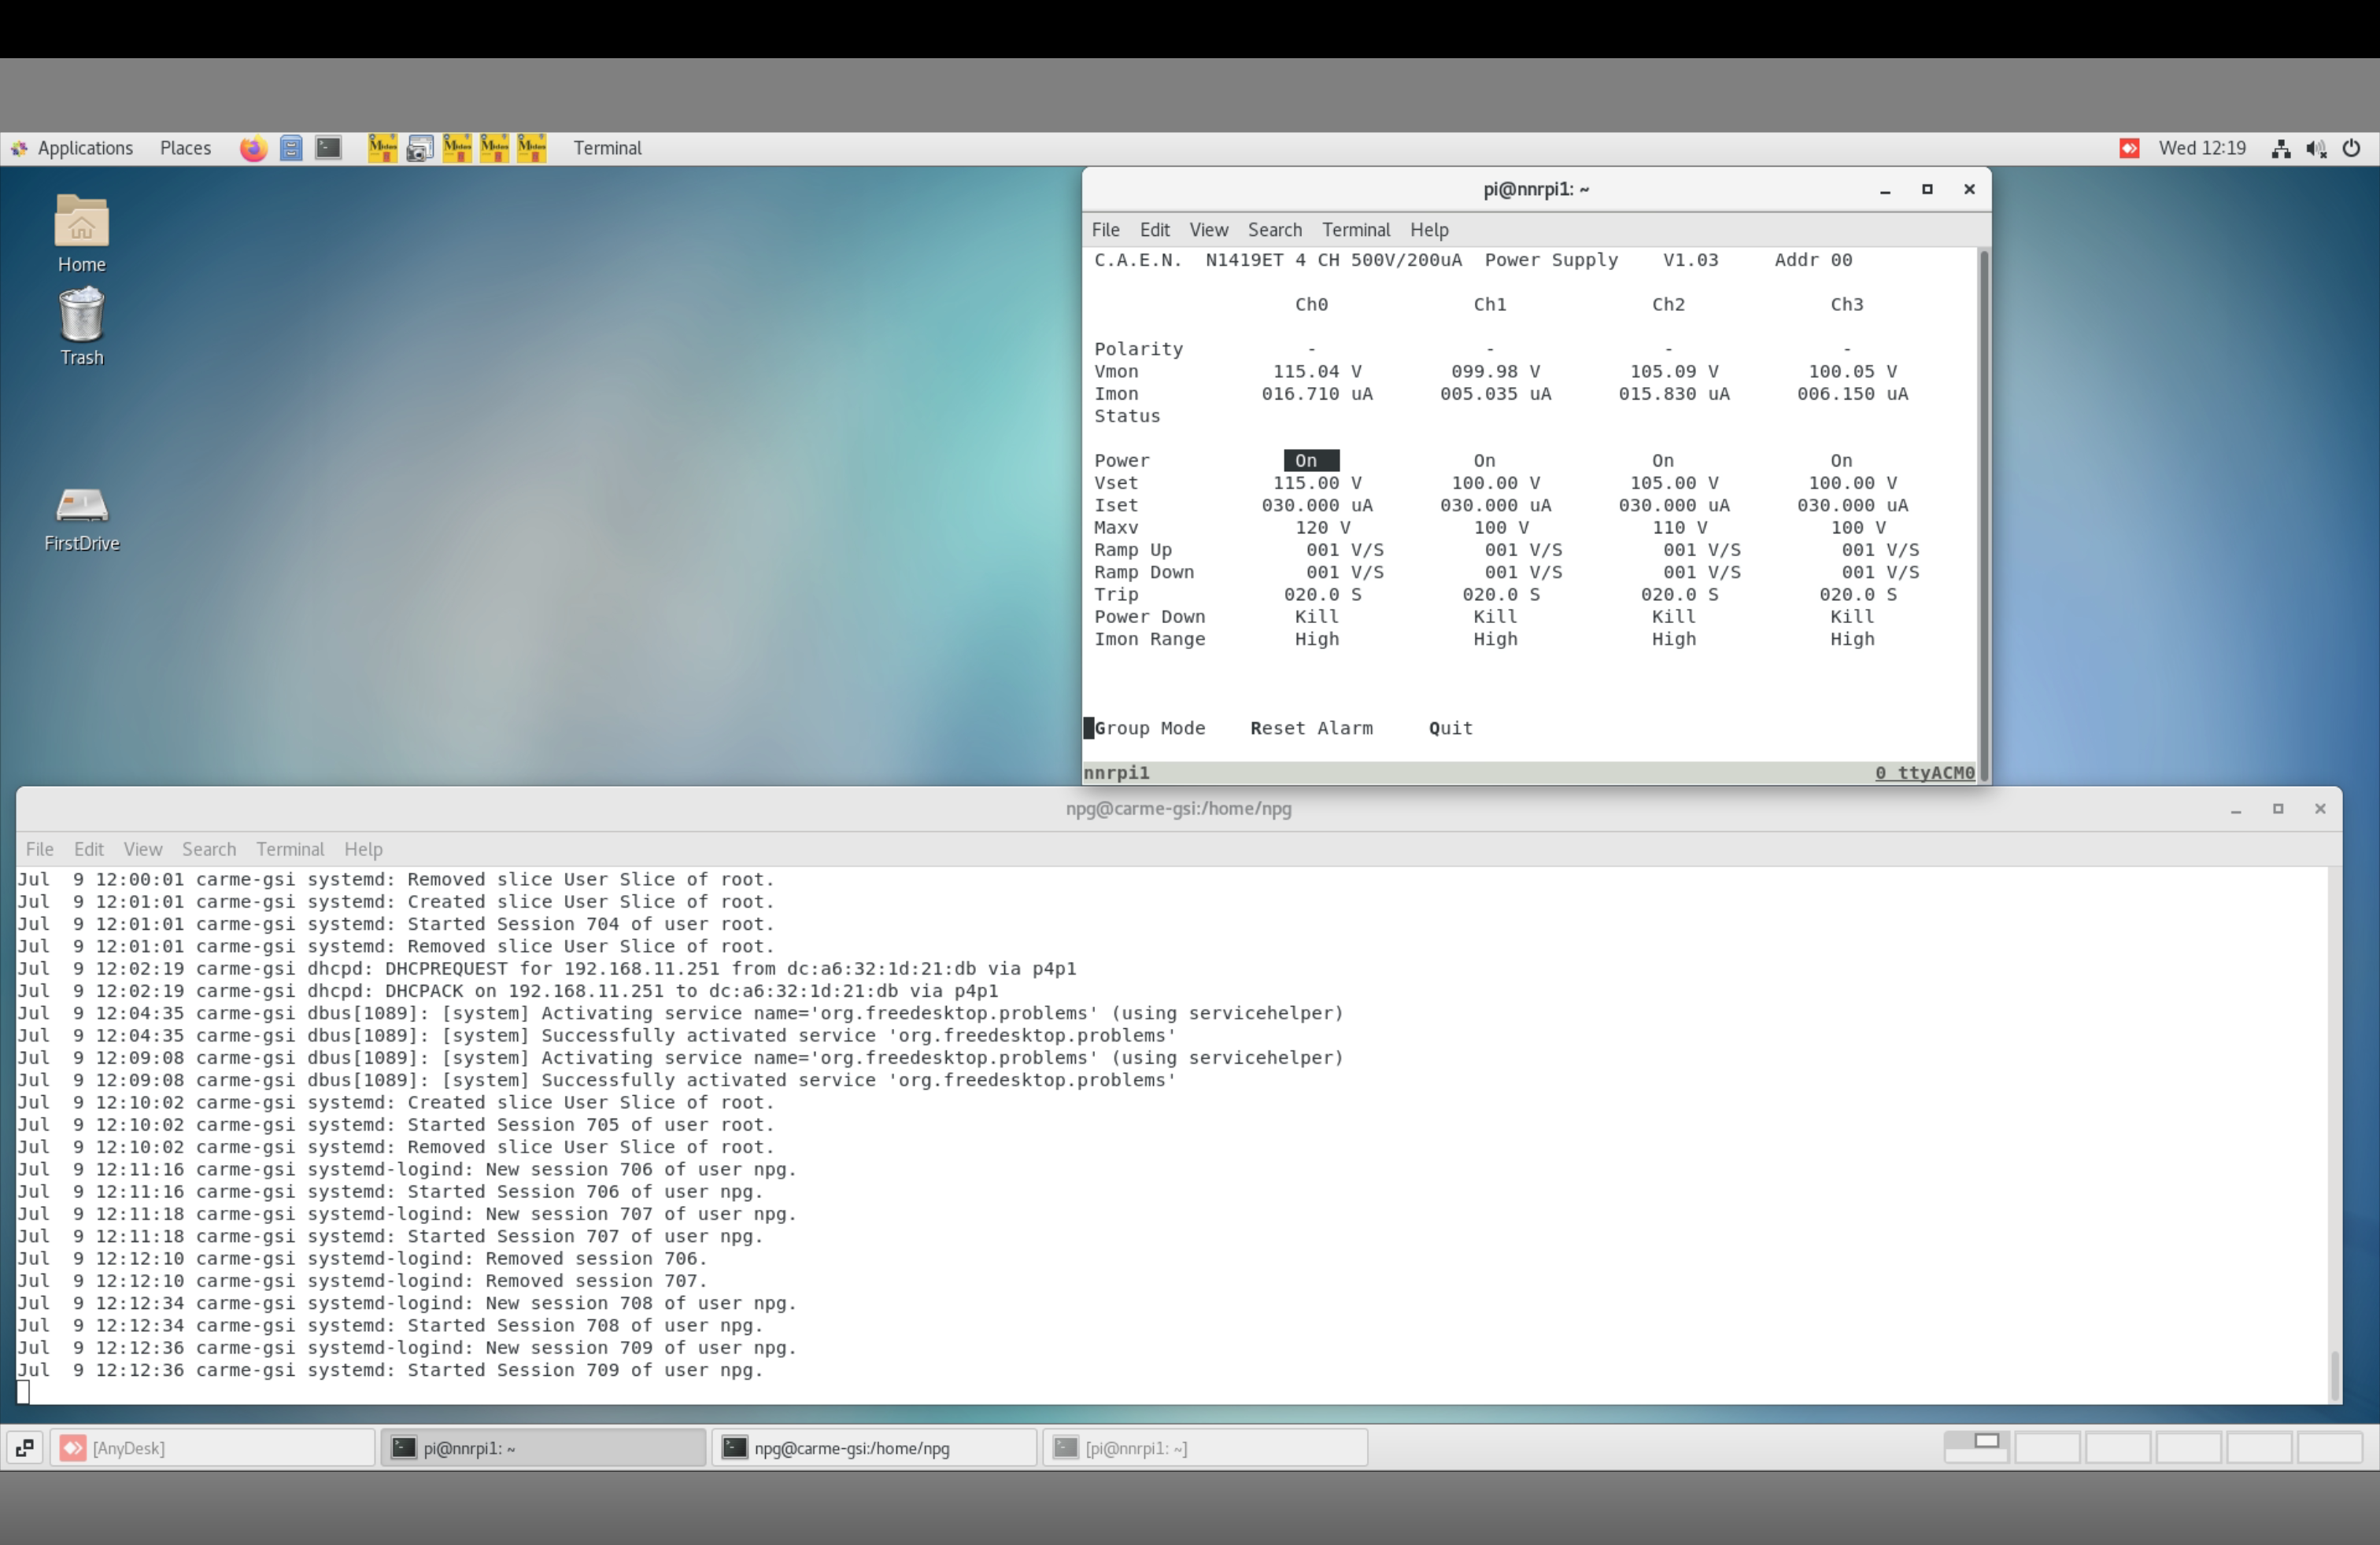Open Search menu in pi@nnrpi1 terminal
The height and width of the screenshot is (1545, 2380).
[1274, 230]
